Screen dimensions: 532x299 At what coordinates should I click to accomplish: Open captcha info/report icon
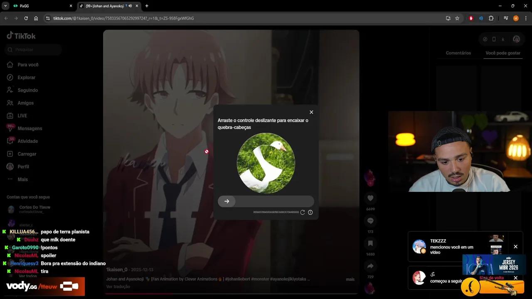[310, 212]
